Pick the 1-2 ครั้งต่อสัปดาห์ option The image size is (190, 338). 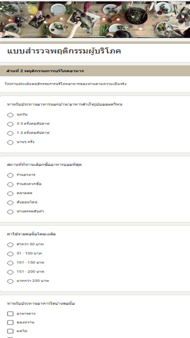coord(10,133)
